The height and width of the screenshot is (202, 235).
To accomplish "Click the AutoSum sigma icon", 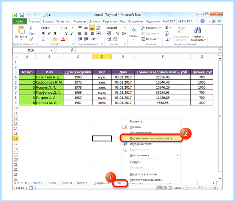I will coord(166,28).
